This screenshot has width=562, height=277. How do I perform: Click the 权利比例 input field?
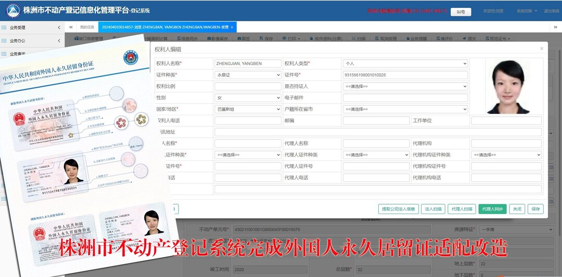pyautogui.click(x=248, y=86)
